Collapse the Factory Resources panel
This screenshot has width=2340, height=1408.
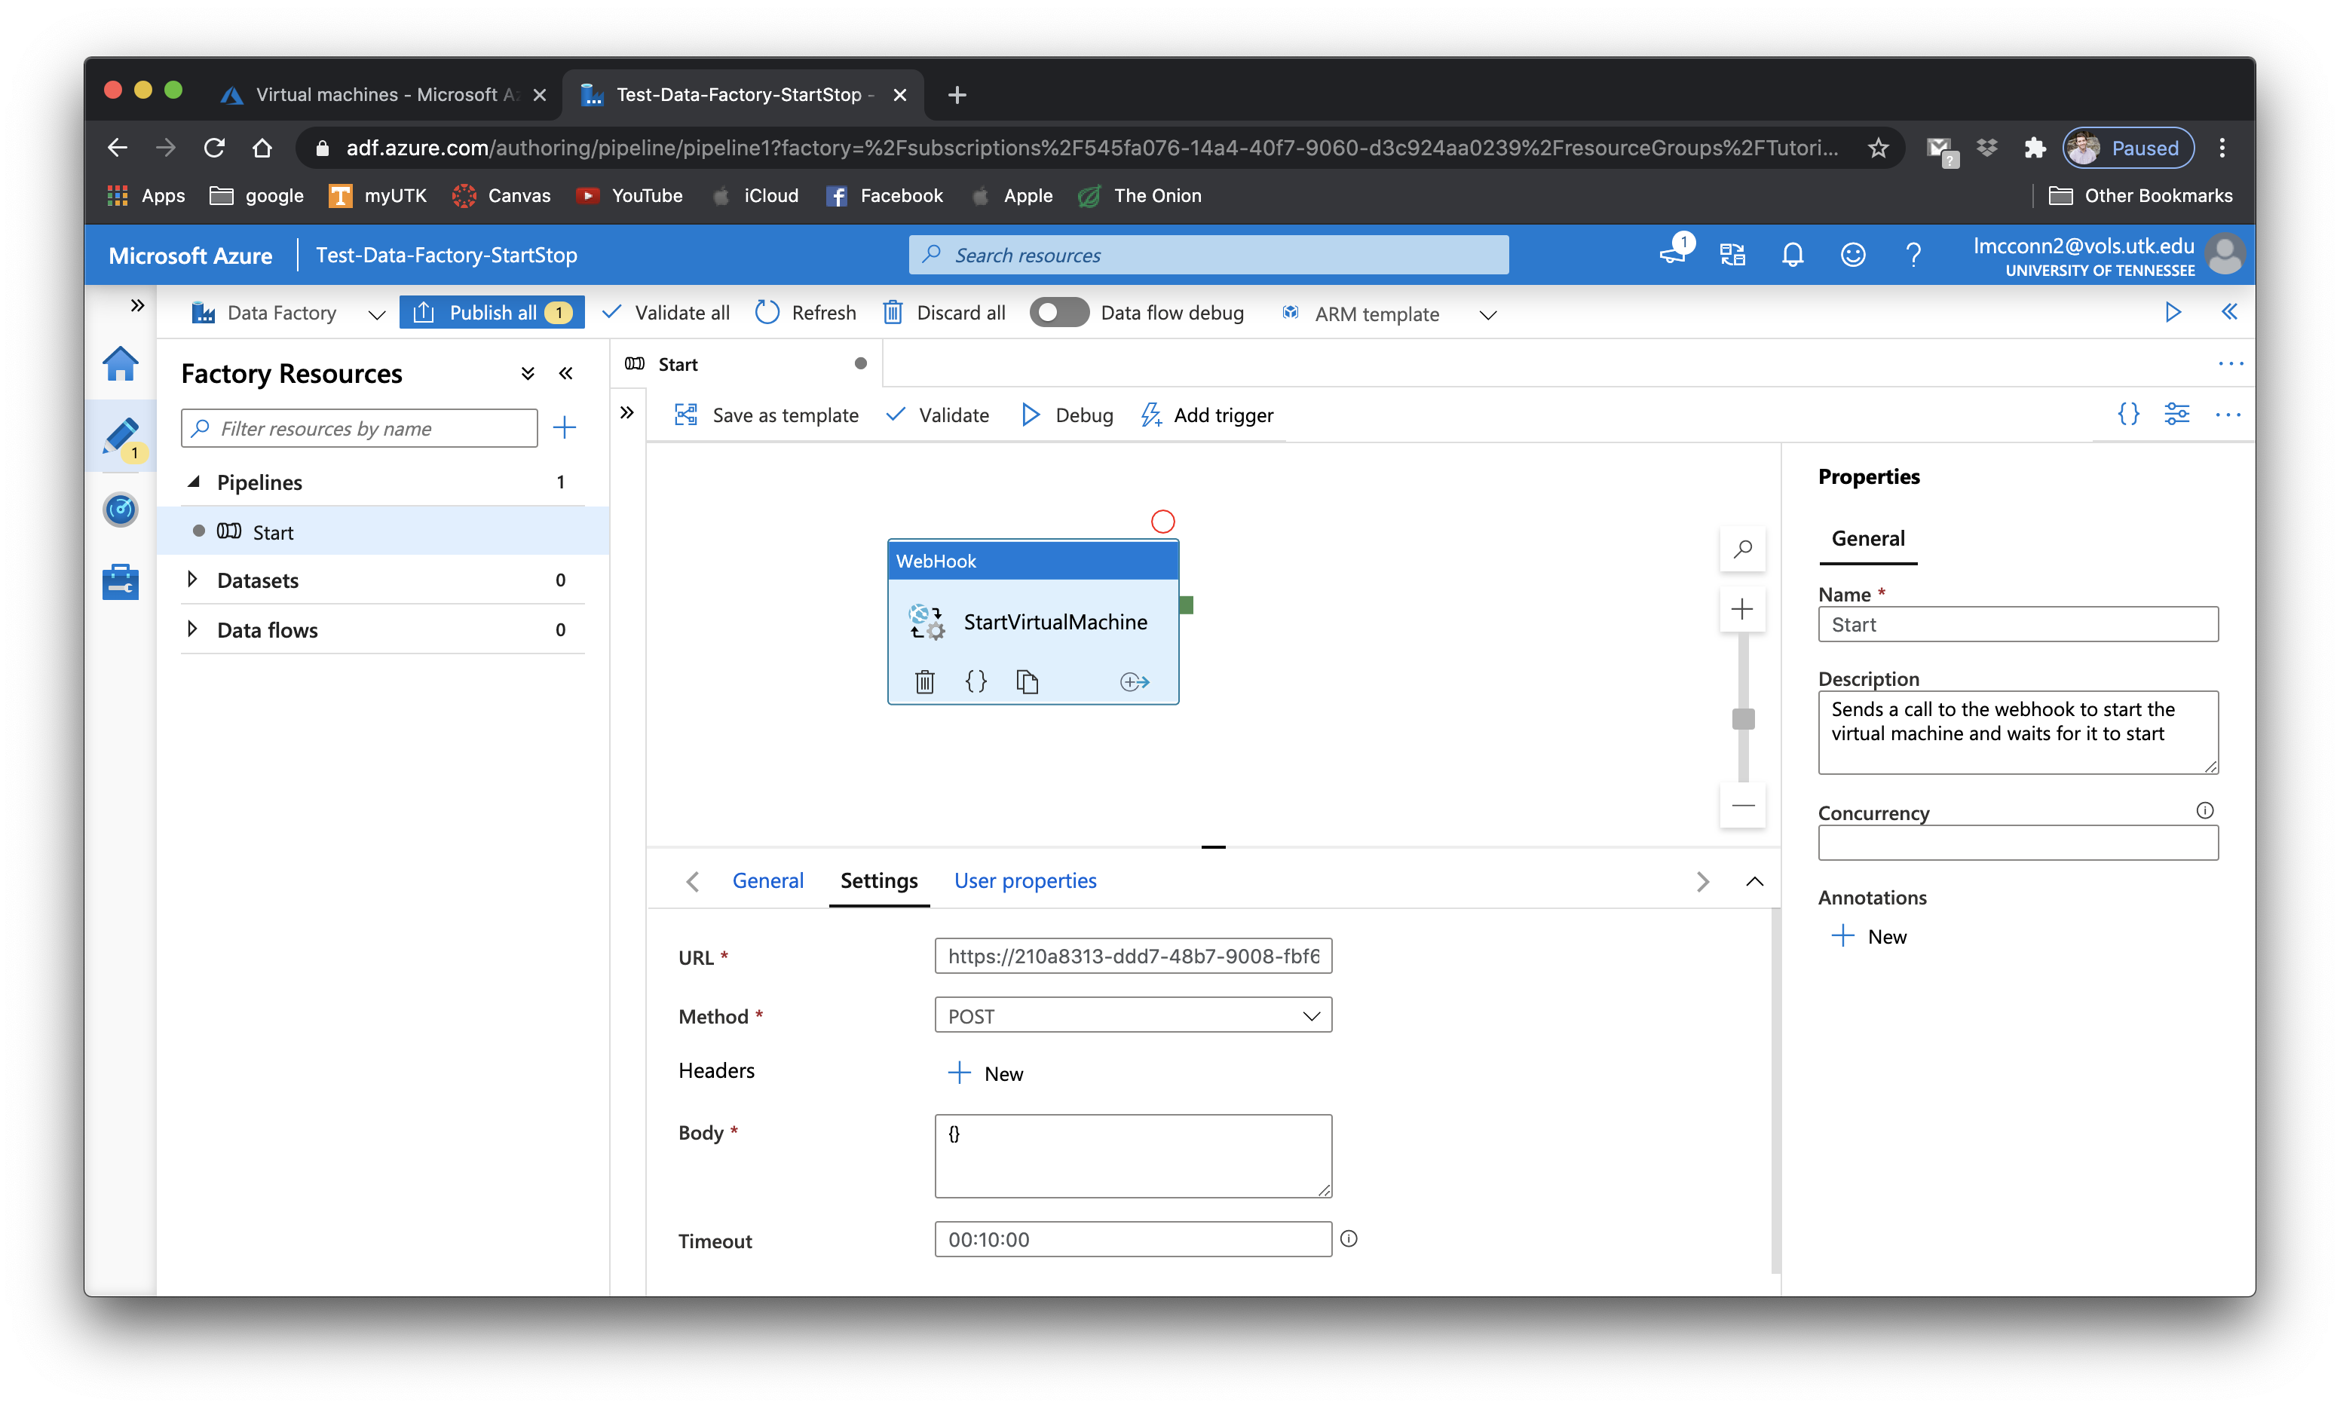coord(566,374)
